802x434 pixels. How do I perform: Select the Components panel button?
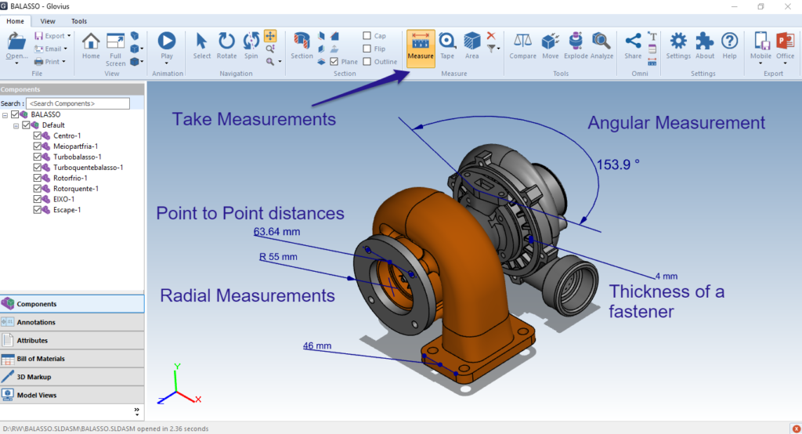[72, 303]
